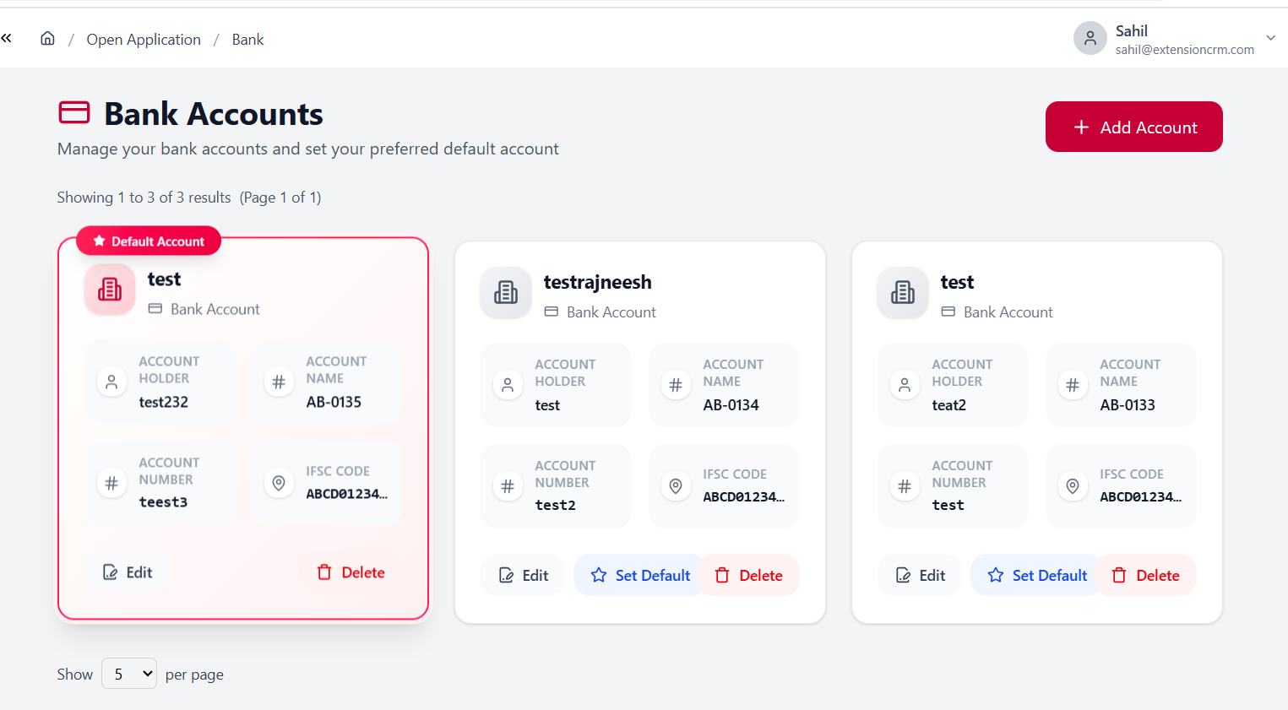Screen dimensions: 1288x710
Task: Delete the AB-0133 bank account
Action: click(1146, 576)
